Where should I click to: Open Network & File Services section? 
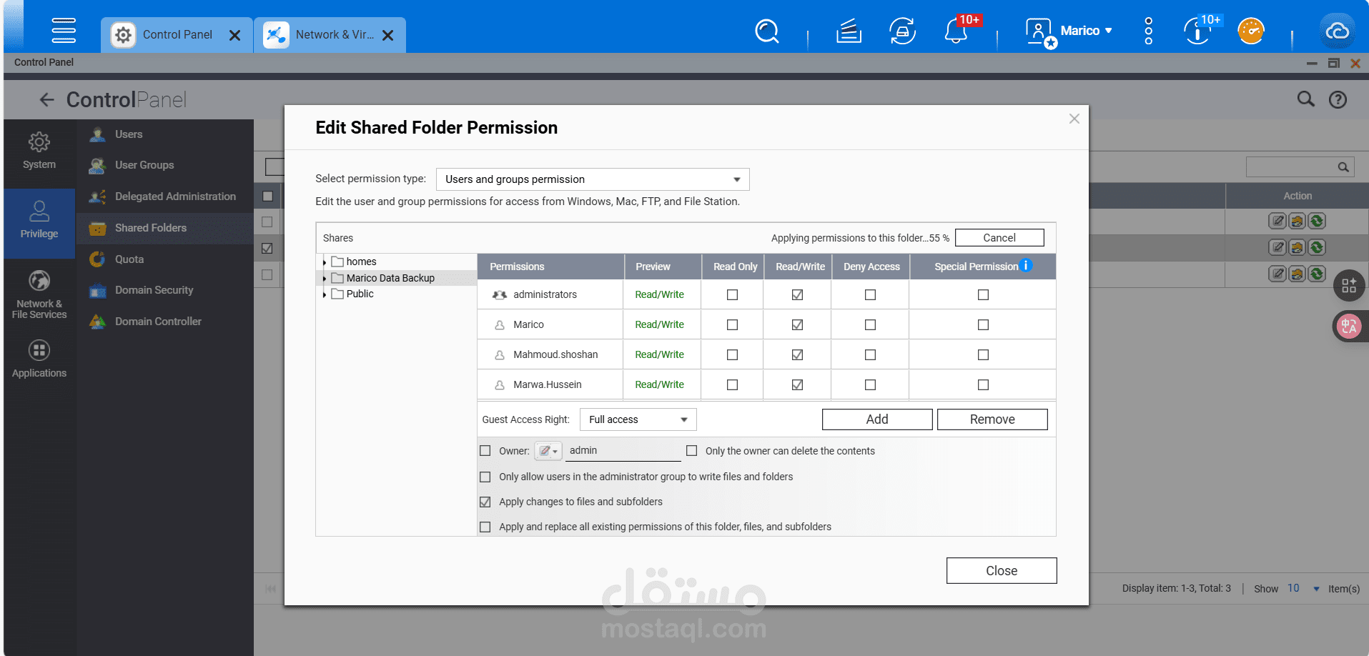click(39, 294)
